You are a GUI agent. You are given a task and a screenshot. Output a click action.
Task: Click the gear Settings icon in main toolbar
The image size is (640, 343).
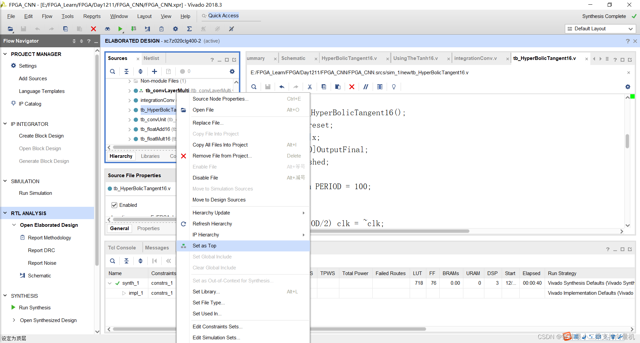coord(175,29)
